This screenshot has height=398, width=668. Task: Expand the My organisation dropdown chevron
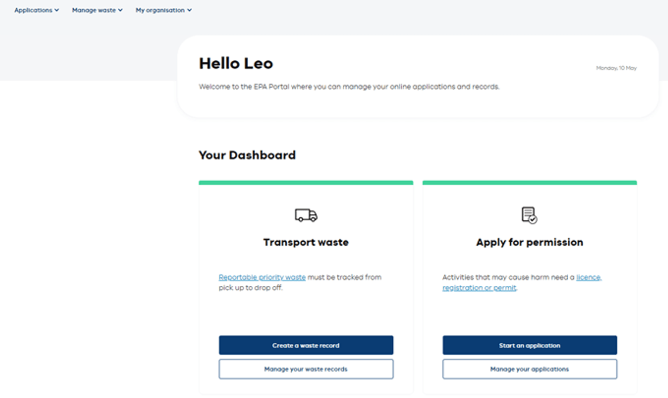(x=189, y=10)
